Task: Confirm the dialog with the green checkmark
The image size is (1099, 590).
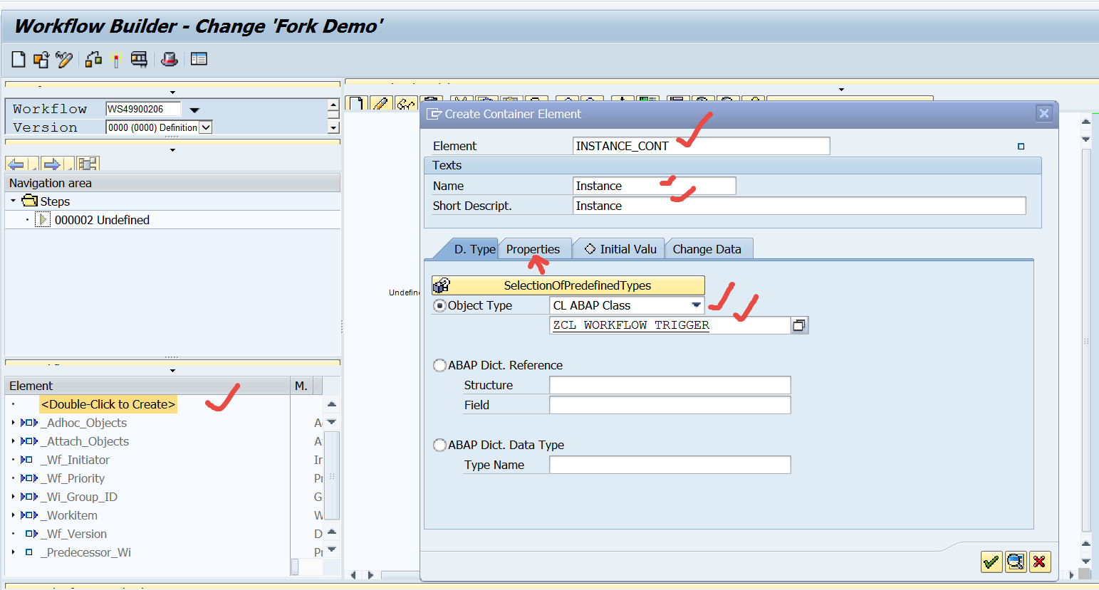Action: click(991, 562)
